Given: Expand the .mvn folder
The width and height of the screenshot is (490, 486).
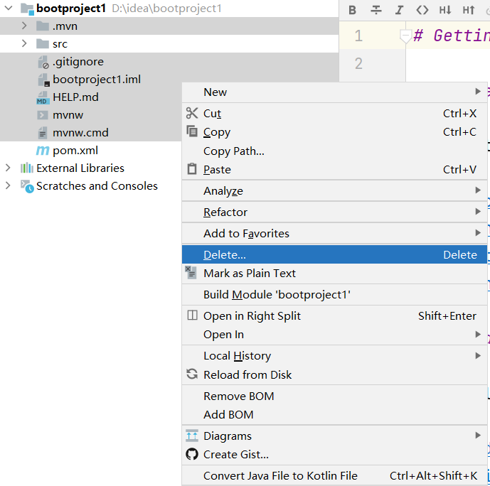Looking at the screenshot, I should [24, 26].
